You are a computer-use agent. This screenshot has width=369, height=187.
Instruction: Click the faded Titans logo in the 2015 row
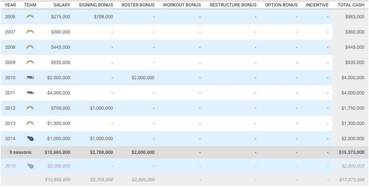point(30,166)
